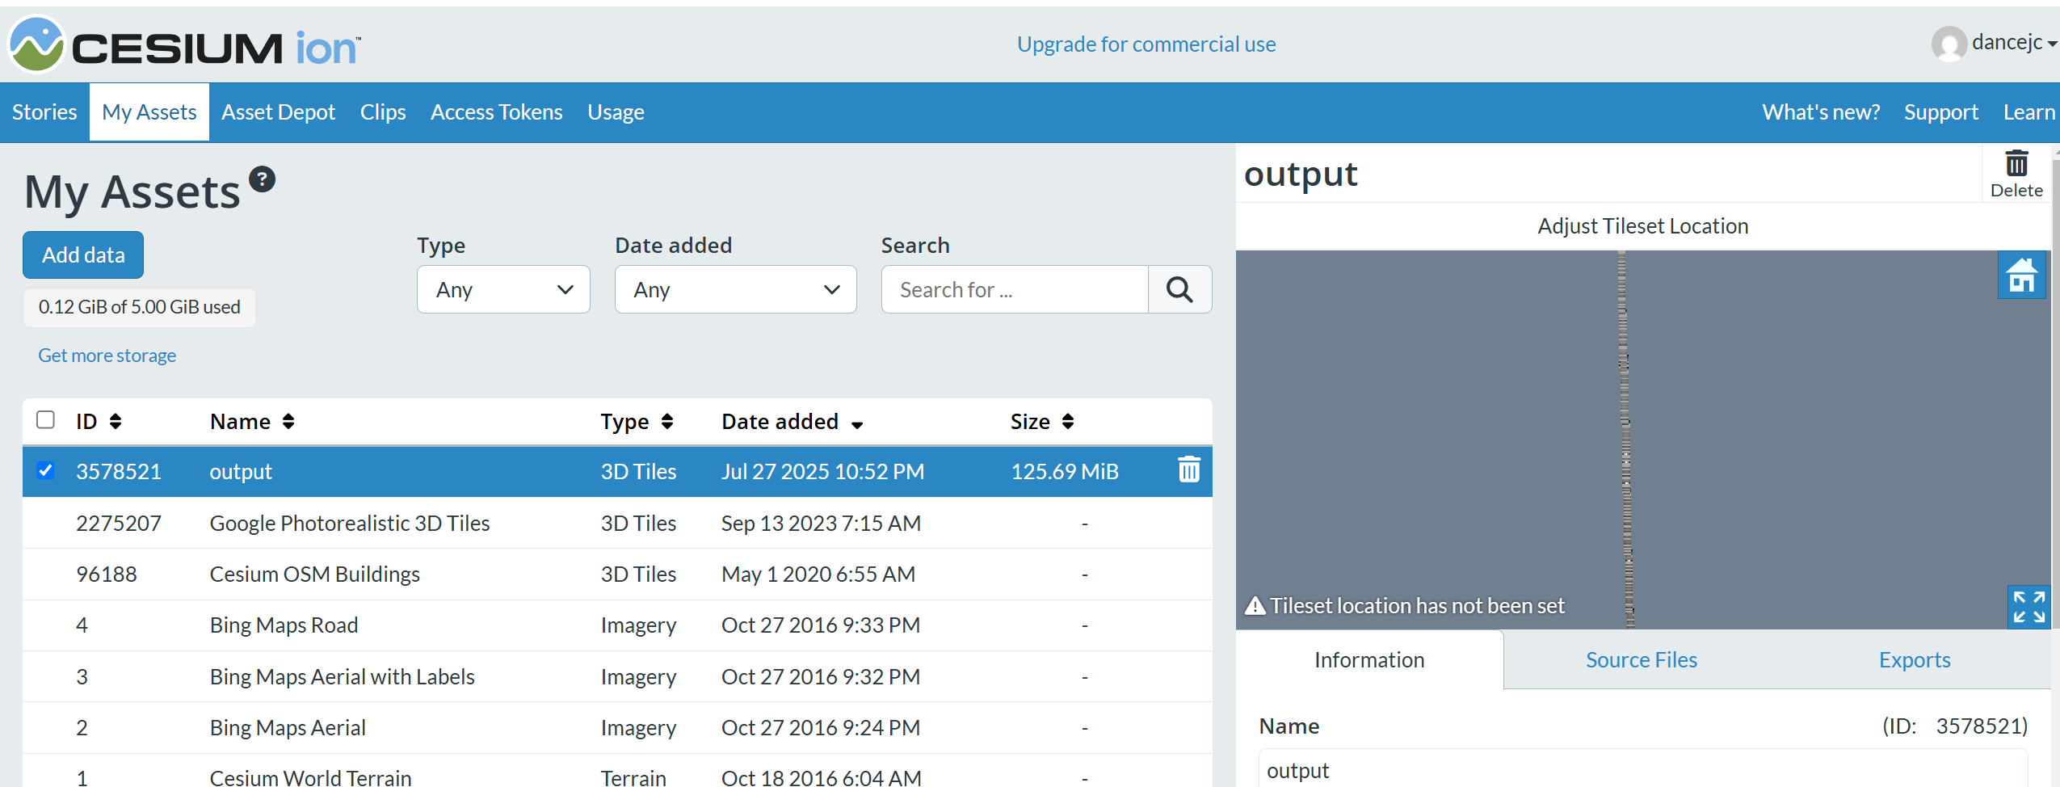Open Upgrade for commercial use link

tap(1146, 44)
